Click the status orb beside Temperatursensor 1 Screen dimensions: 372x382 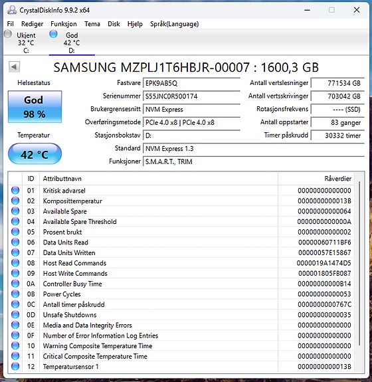point(15,367)
